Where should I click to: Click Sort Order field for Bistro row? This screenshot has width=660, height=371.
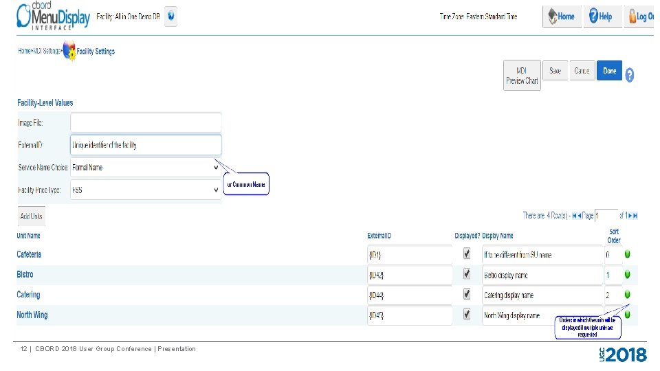pos(613,275)
